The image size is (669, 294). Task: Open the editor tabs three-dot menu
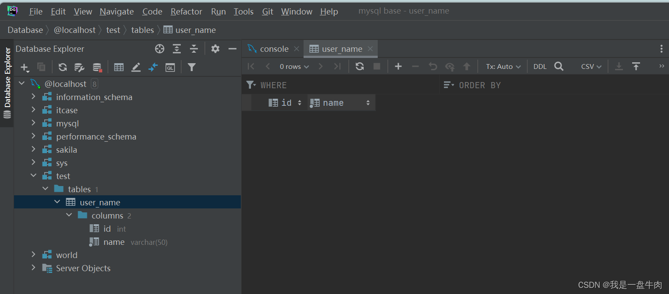click(x=662, y=49)
